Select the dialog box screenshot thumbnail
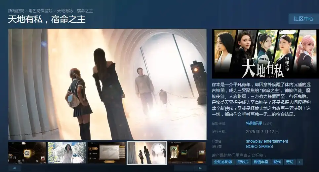The height and width of the screenshot is (172, 319). (x=106, y=153)
